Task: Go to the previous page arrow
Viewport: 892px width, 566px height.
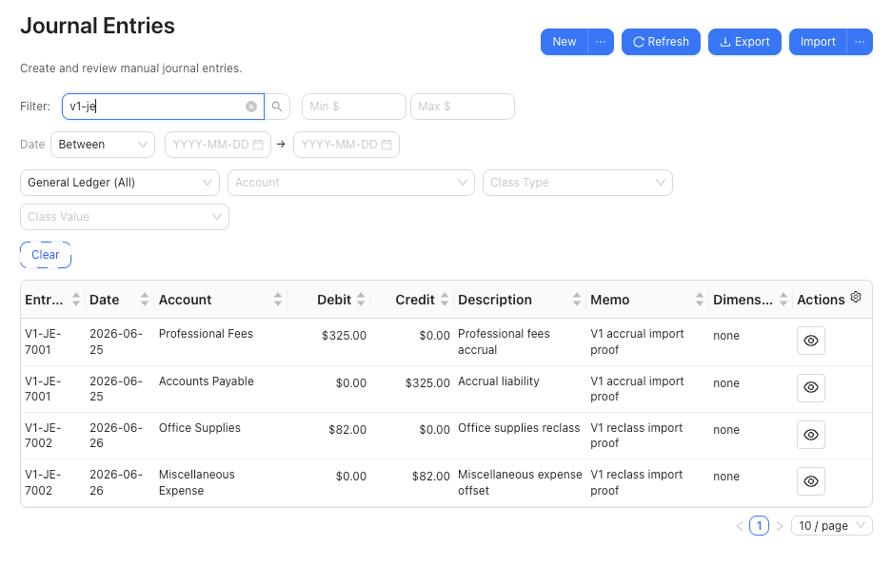Action: (x=739, y=526)
